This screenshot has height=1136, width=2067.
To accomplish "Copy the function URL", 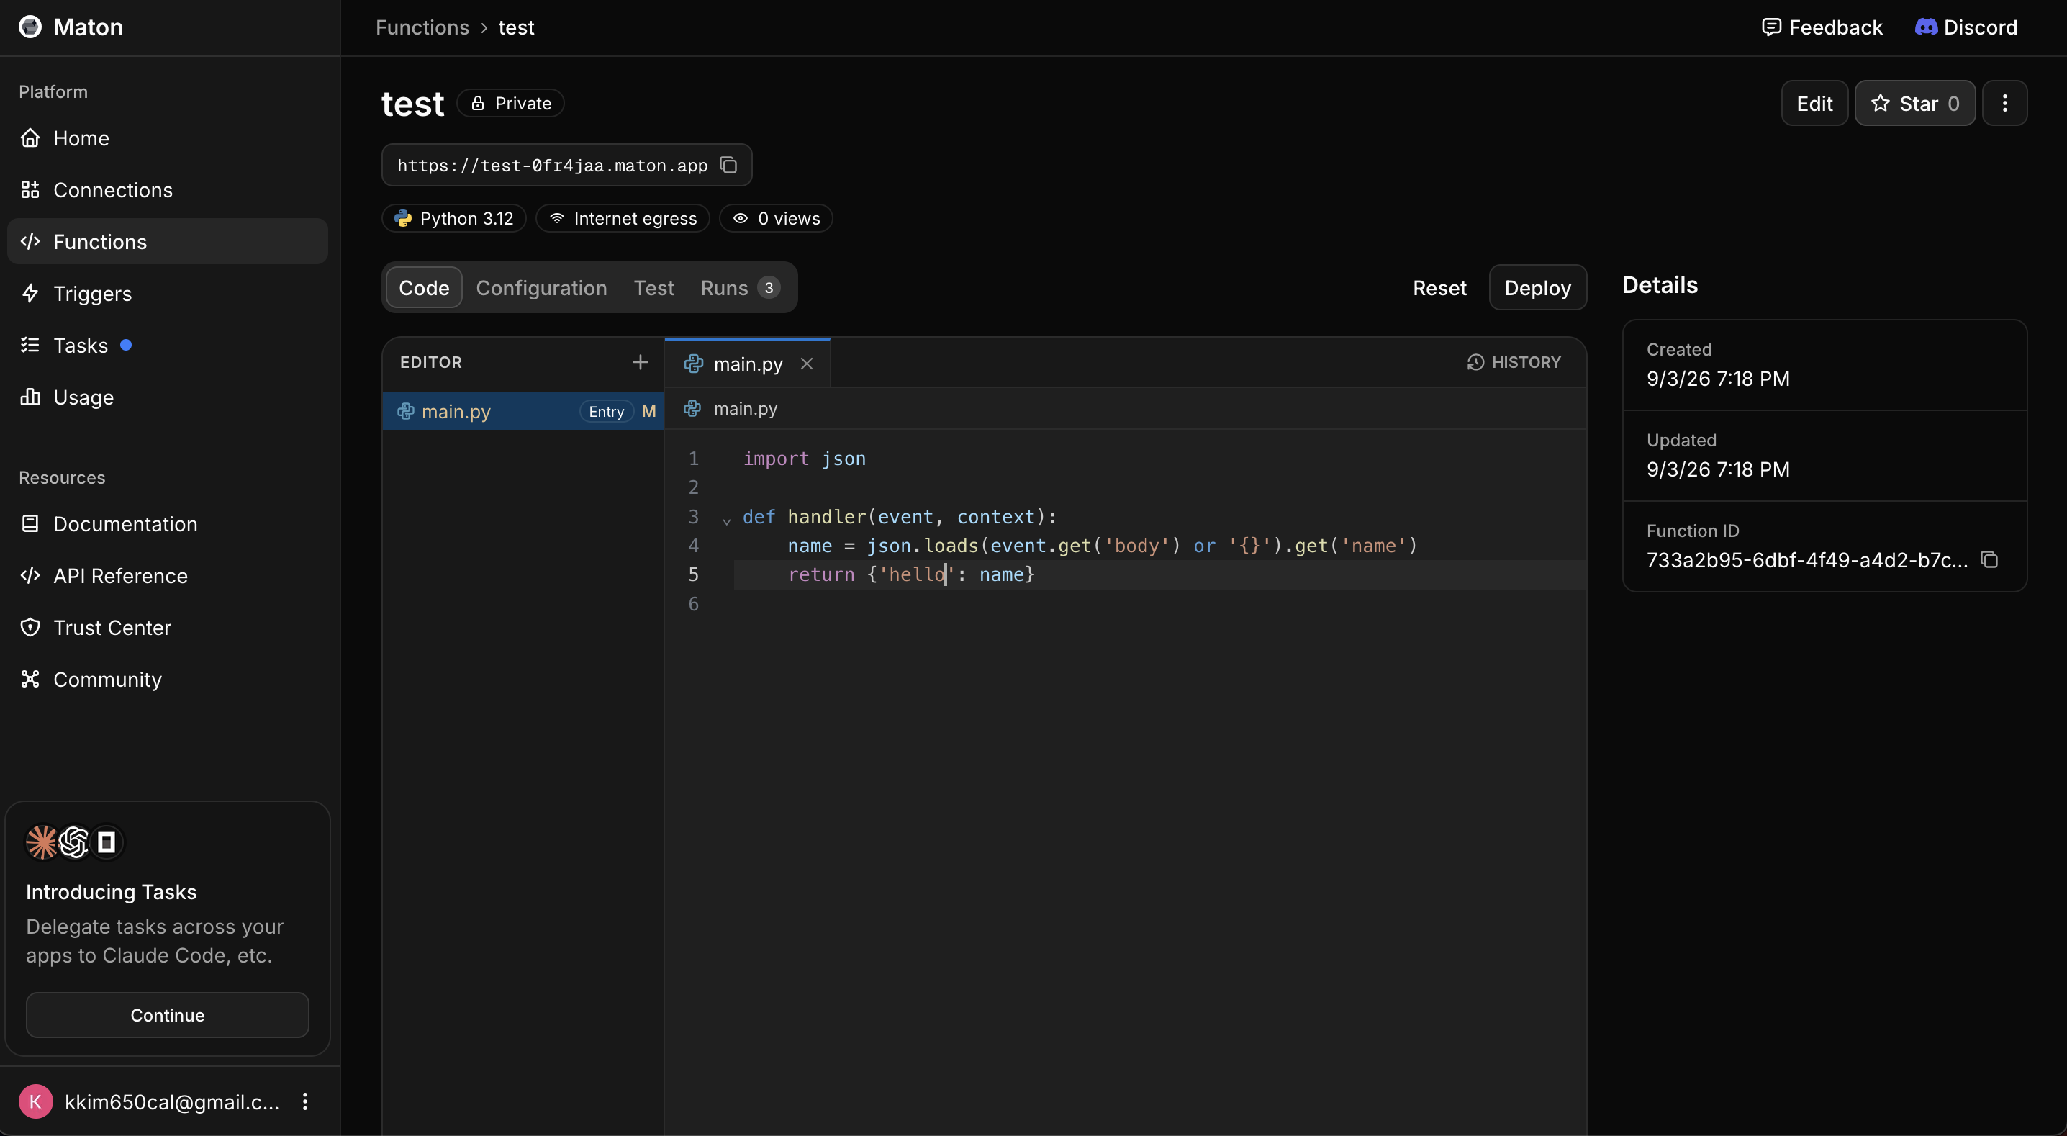I will (728, 166).
